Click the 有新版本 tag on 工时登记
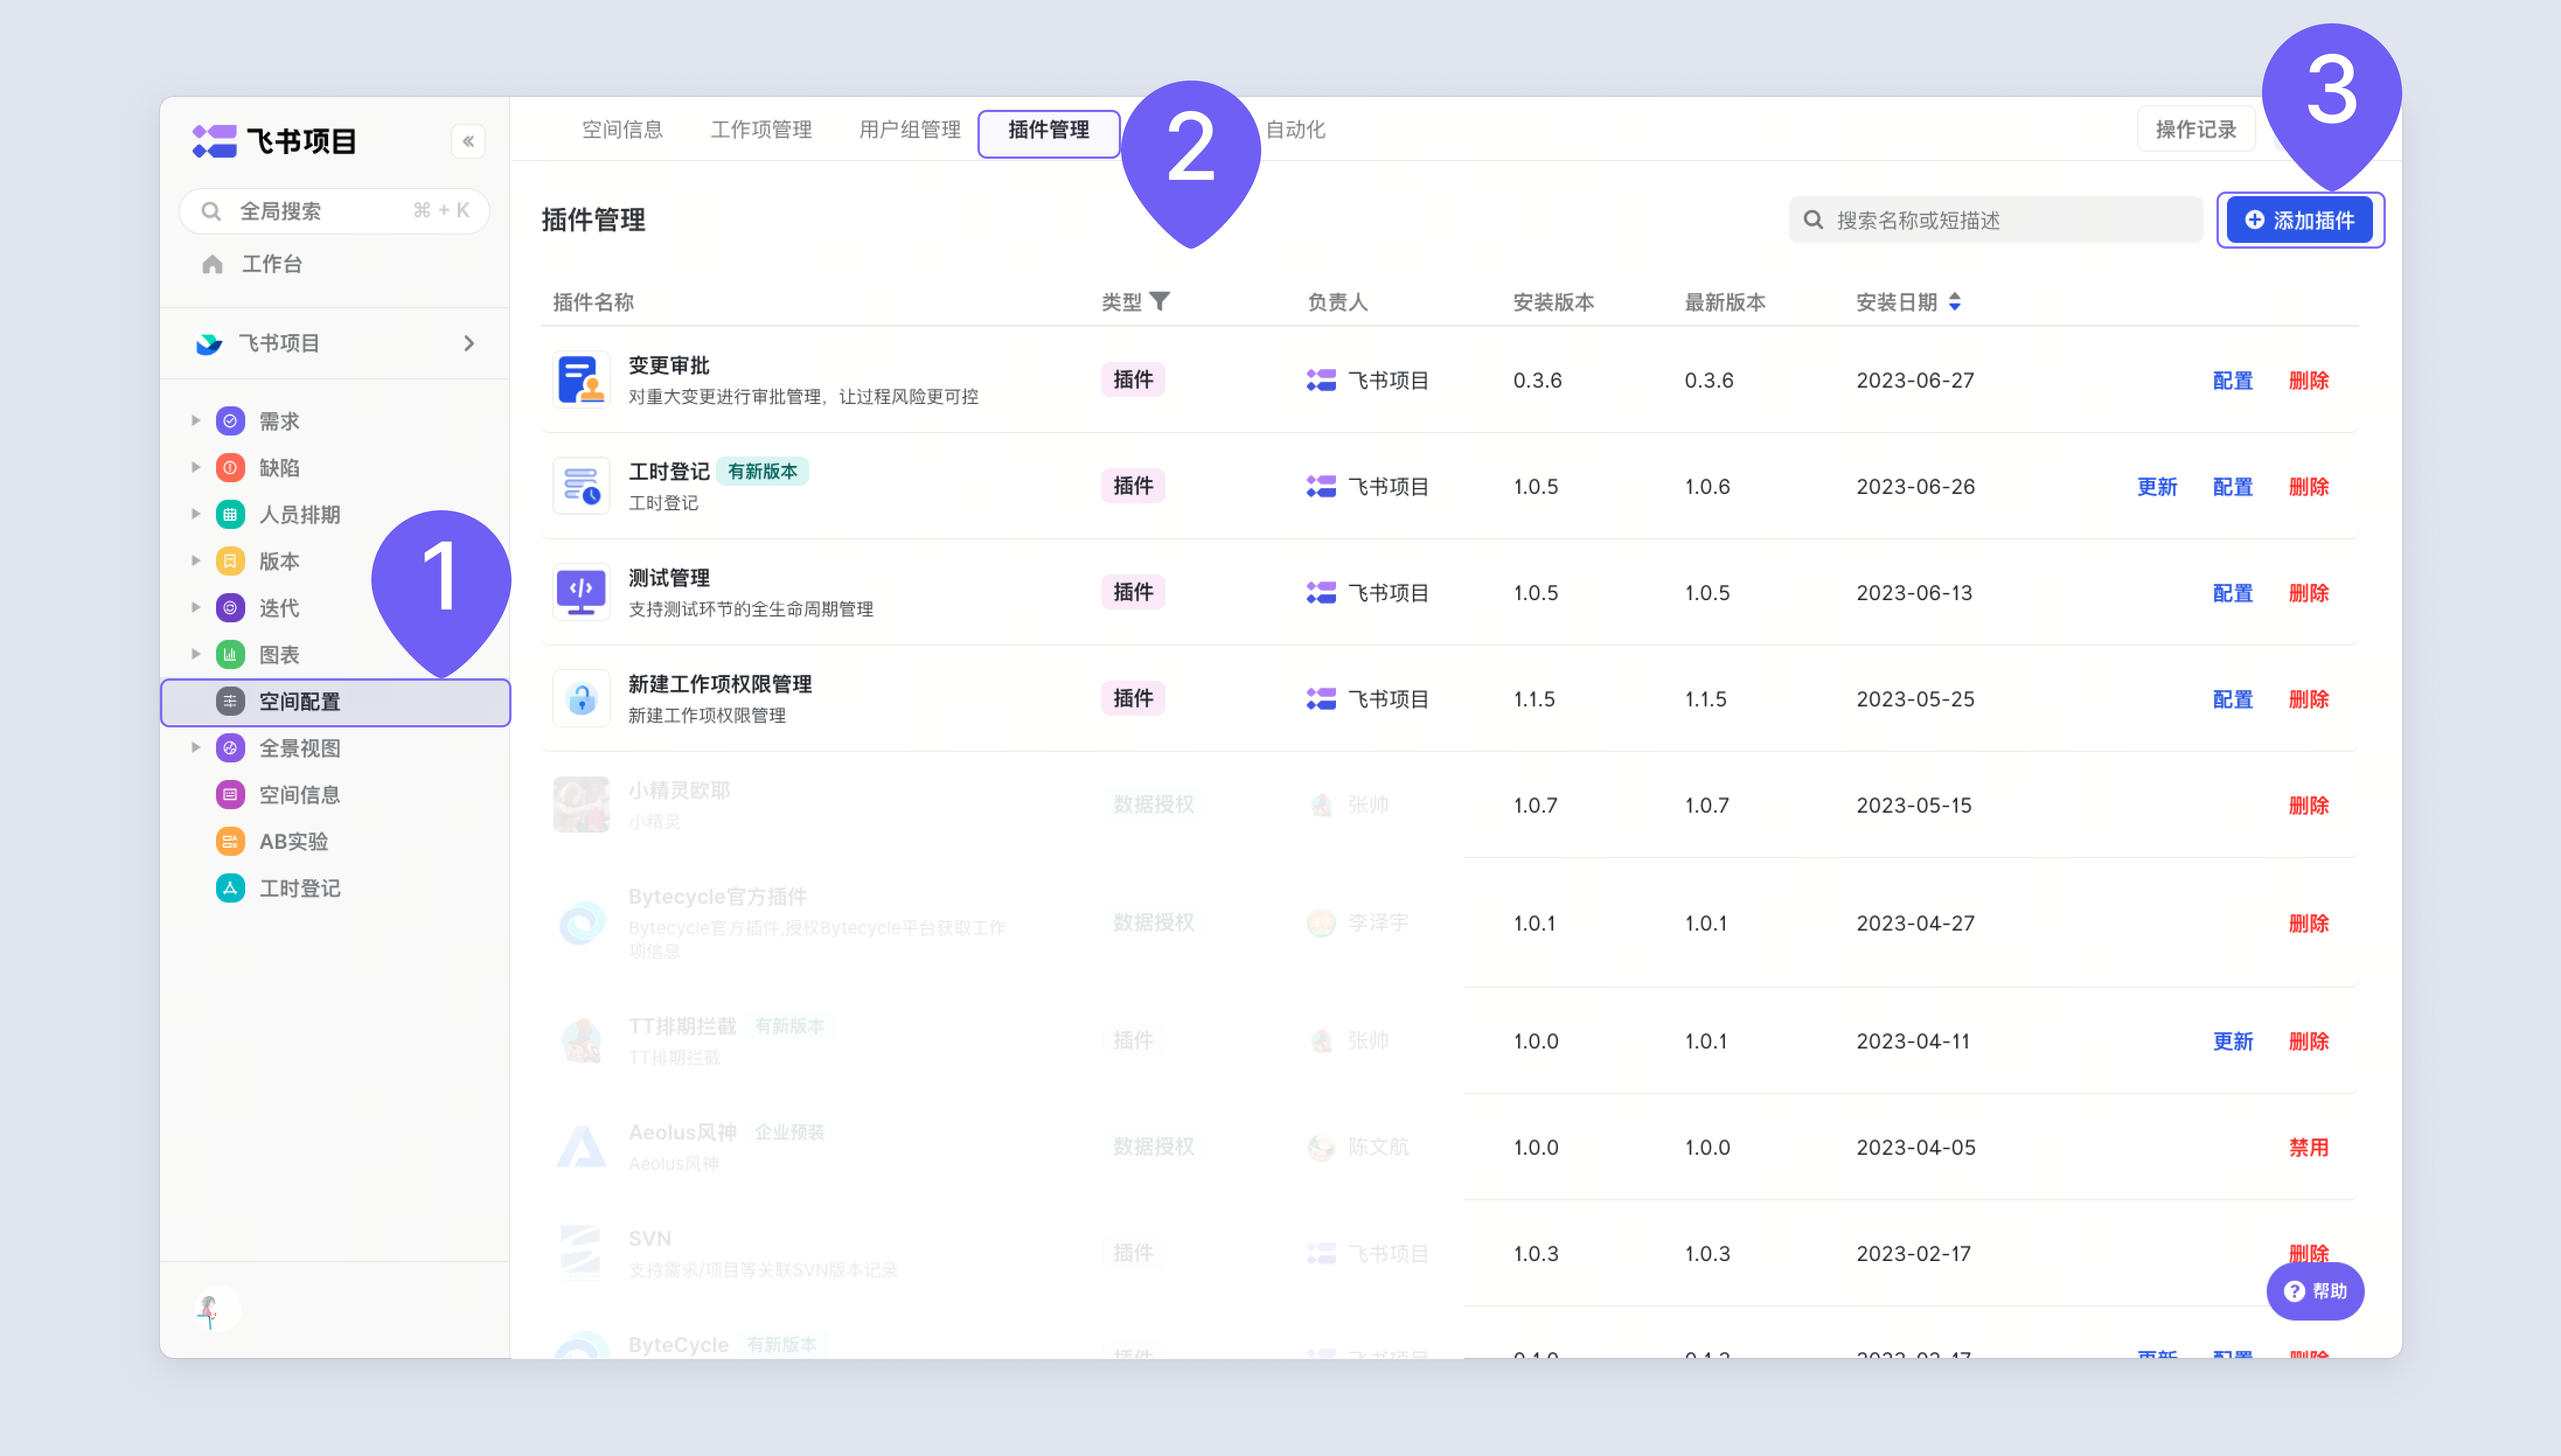The image size is (2561, 1456). 763,471
